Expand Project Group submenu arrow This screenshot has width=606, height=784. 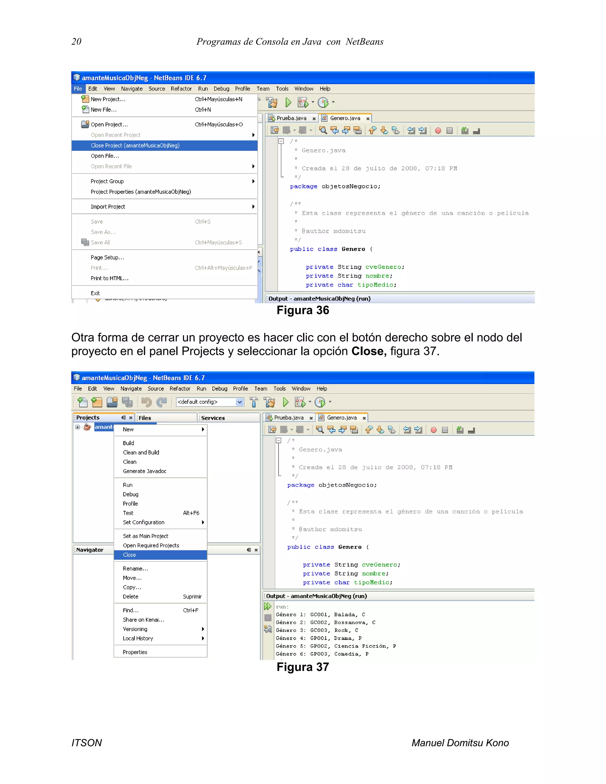254,181
